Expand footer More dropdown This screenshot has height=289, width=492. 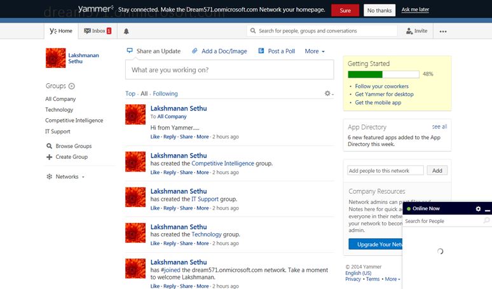pyautogui.click(x=393, y=279)
